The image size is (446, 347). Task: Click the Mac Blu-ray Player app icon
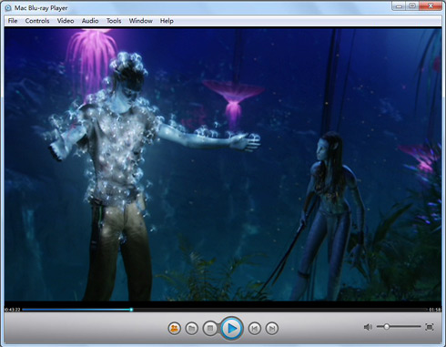(x=8, y=8)
